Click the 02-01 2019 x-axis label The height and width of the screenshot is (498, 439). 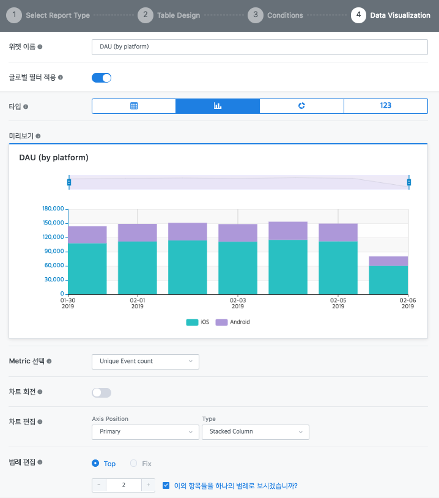(x=138, y=303)
